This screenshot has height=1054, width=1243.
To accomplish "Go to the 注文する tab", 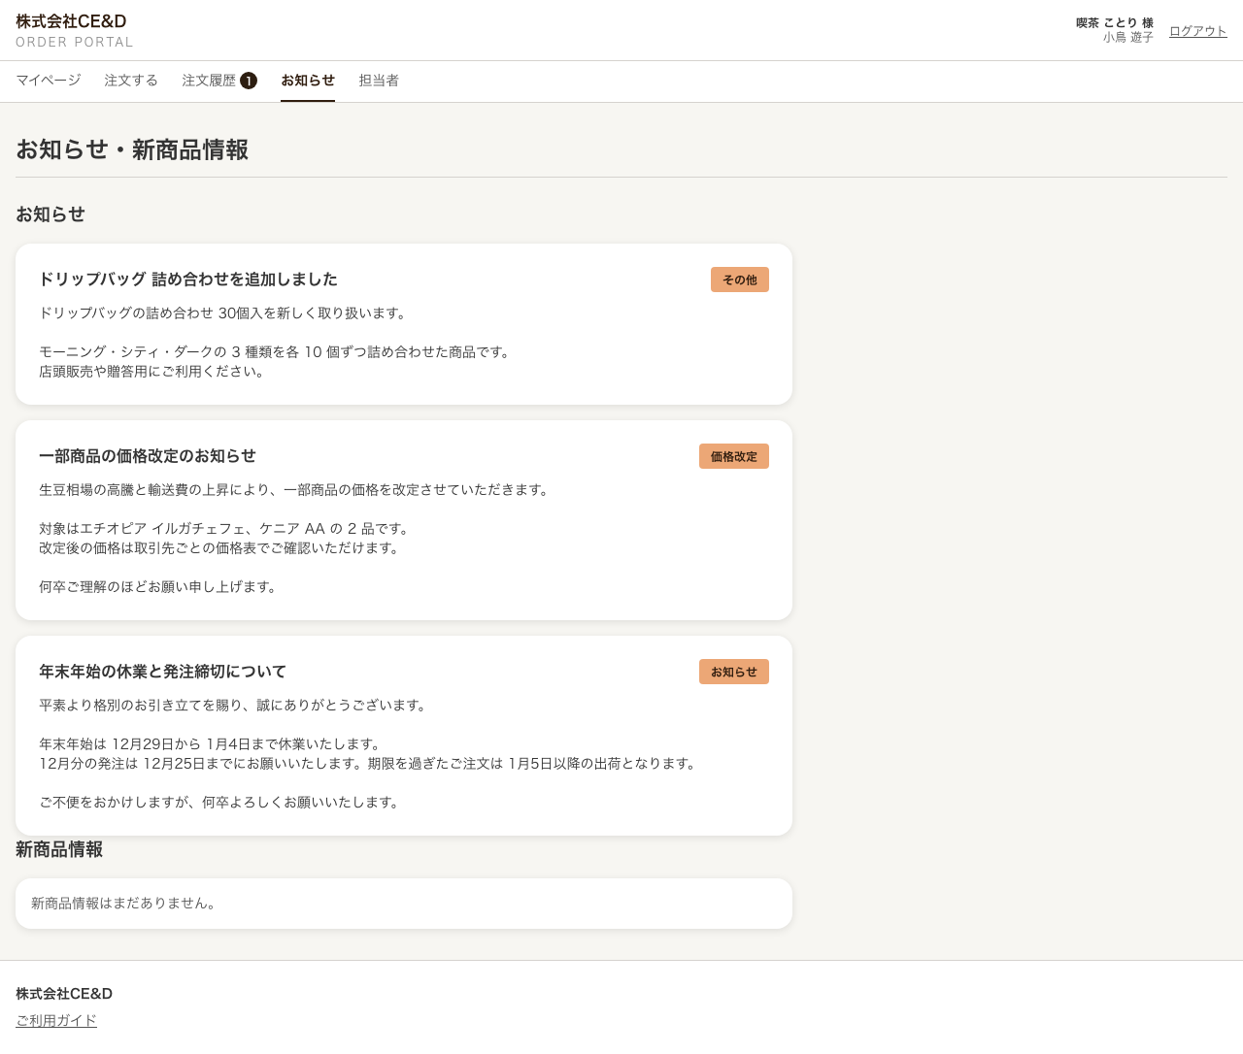I will 131,81.
